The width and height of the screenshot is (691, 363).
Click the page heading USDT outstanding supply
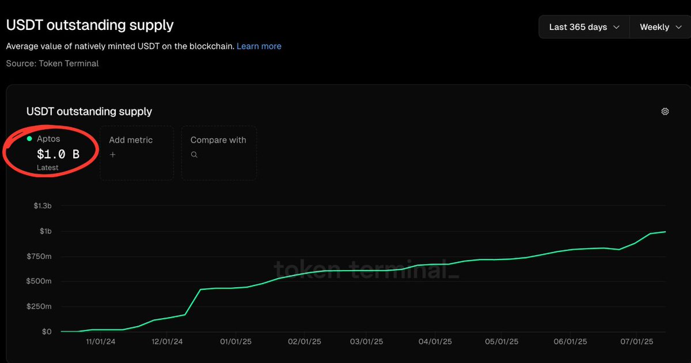click(90, 25)
